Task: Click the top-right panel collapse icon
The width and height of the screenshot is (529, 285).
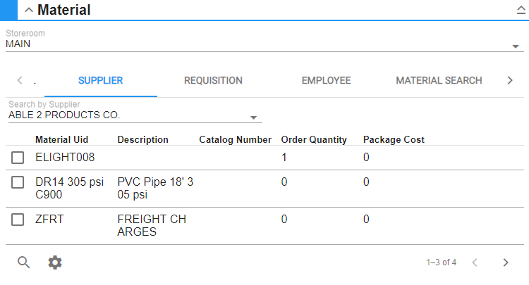Action: pyautogui.click(x=521, y=11)
